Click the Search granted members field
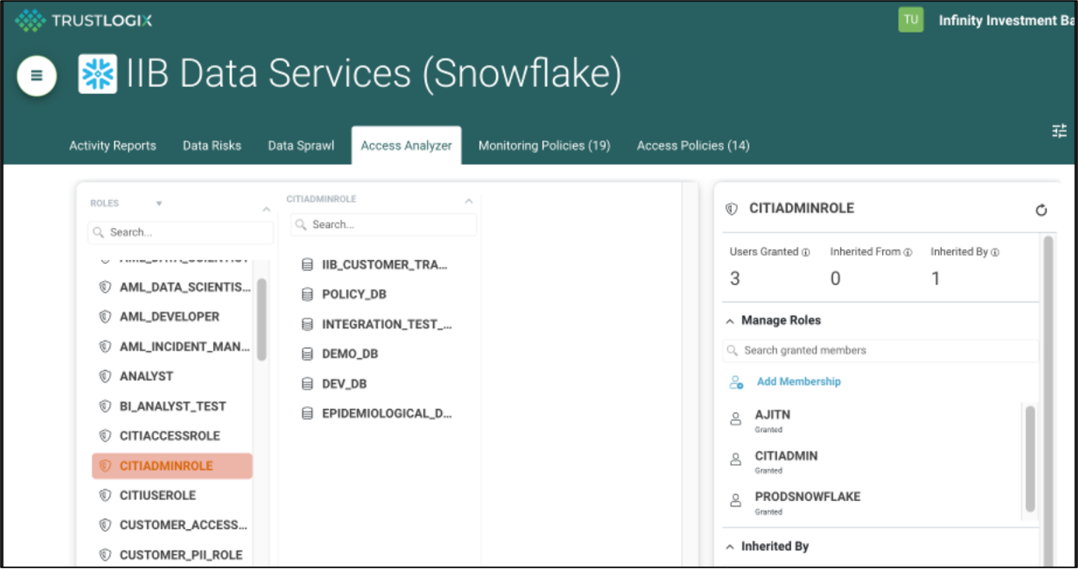This screenshot has width=1078, height=569. click(882, 350)
